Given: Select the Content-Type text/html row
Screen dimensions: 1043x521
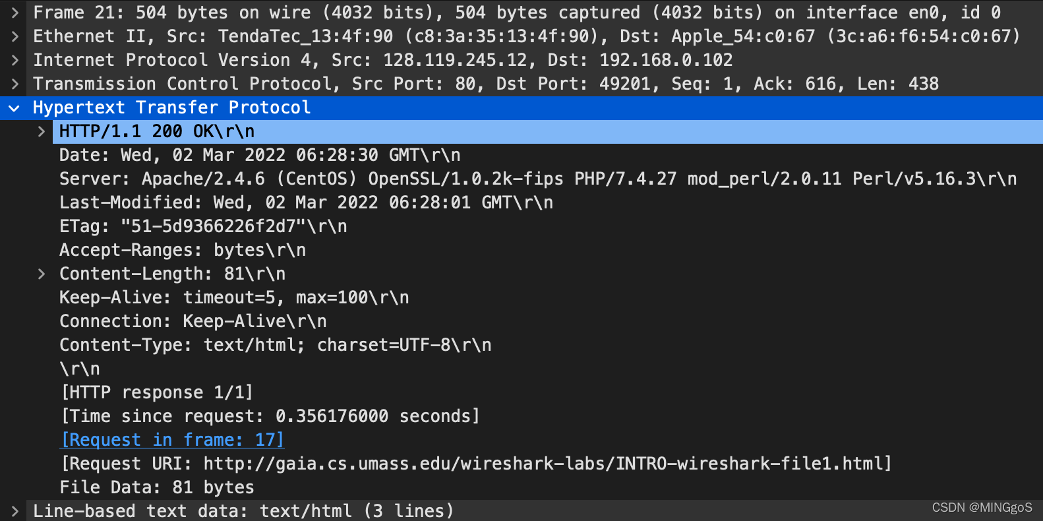Looking at the screenshot, I should pos(275,344).
